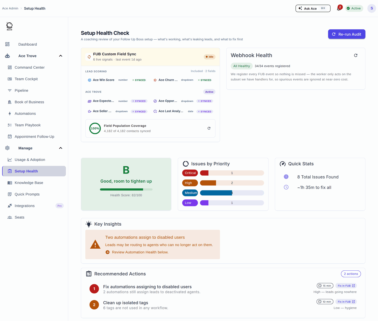
Task: Click the Book of Business icon
Action: (x=10, y=102)
